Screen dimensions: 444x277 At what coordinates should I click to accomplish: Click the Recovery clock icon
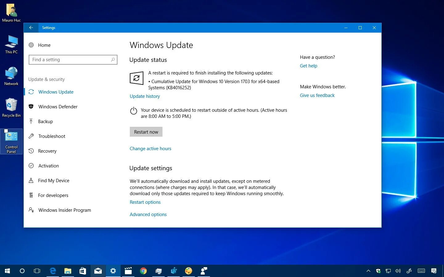click(x=31, y=151)
